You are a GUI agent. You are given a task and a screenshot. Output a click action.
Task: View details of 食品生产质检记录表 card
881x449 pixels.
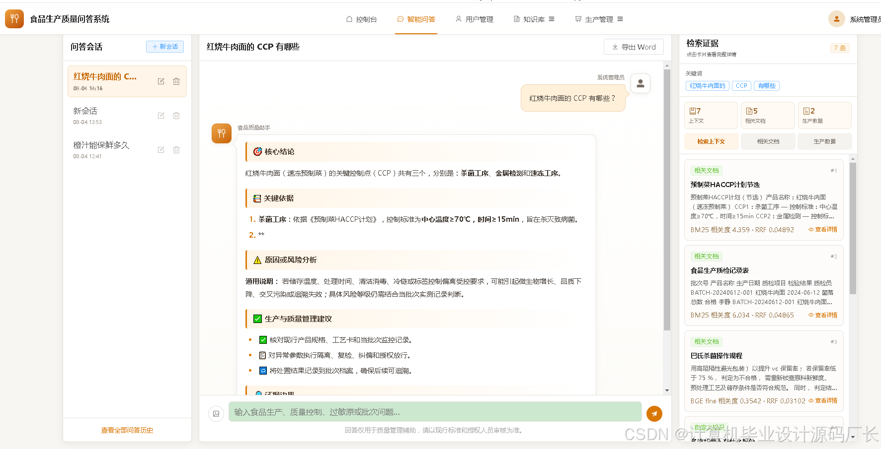(823, 315)
